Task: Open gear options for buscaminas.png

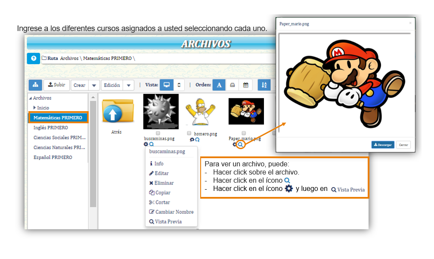Action: tap(146, 144)
